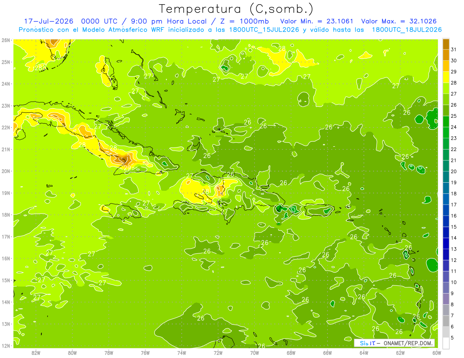
Task: Click the 14N latitude axis label
Action: point(5,302)
